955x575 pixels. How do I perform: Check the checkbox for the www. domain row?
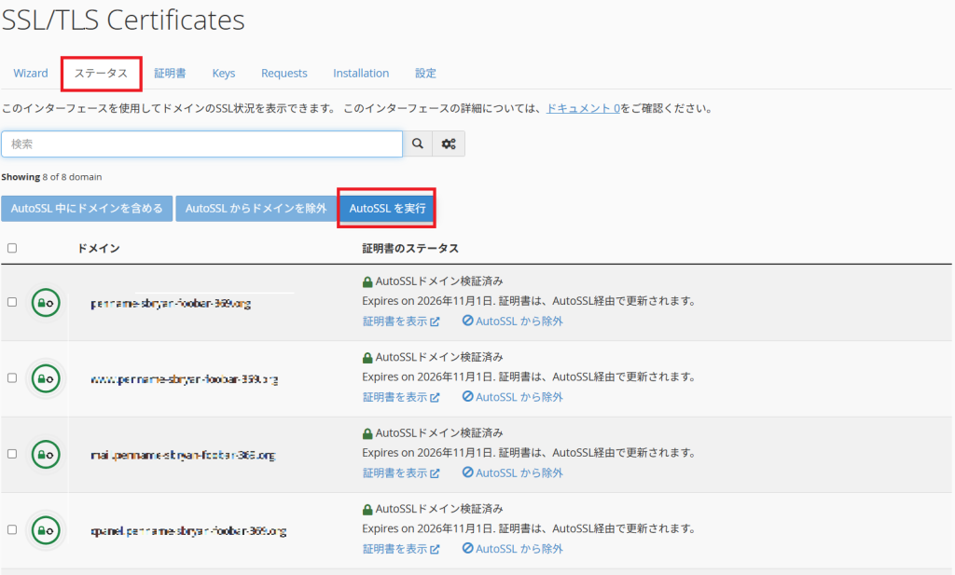[12, 377]
